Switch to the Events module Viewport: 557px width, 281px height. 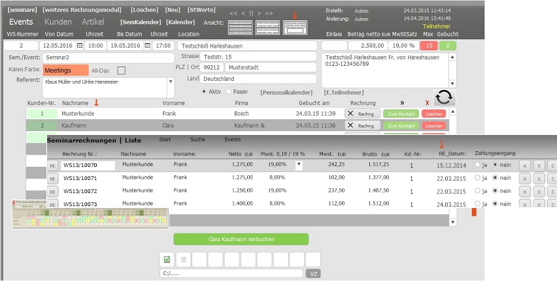[21, 22]
